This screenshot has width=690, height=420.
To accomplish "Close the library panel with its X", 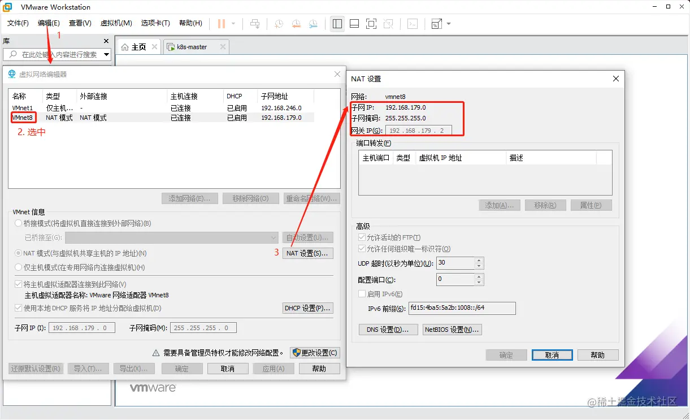I will tap(106, 41).
